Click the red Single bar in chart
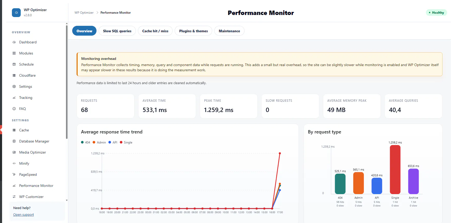 395,170
